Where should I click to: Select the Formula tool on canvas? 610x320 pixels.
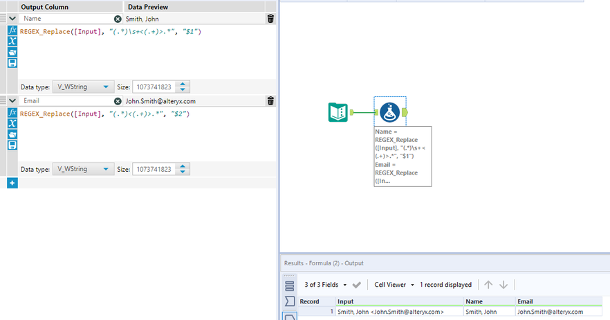pos(390,112)
